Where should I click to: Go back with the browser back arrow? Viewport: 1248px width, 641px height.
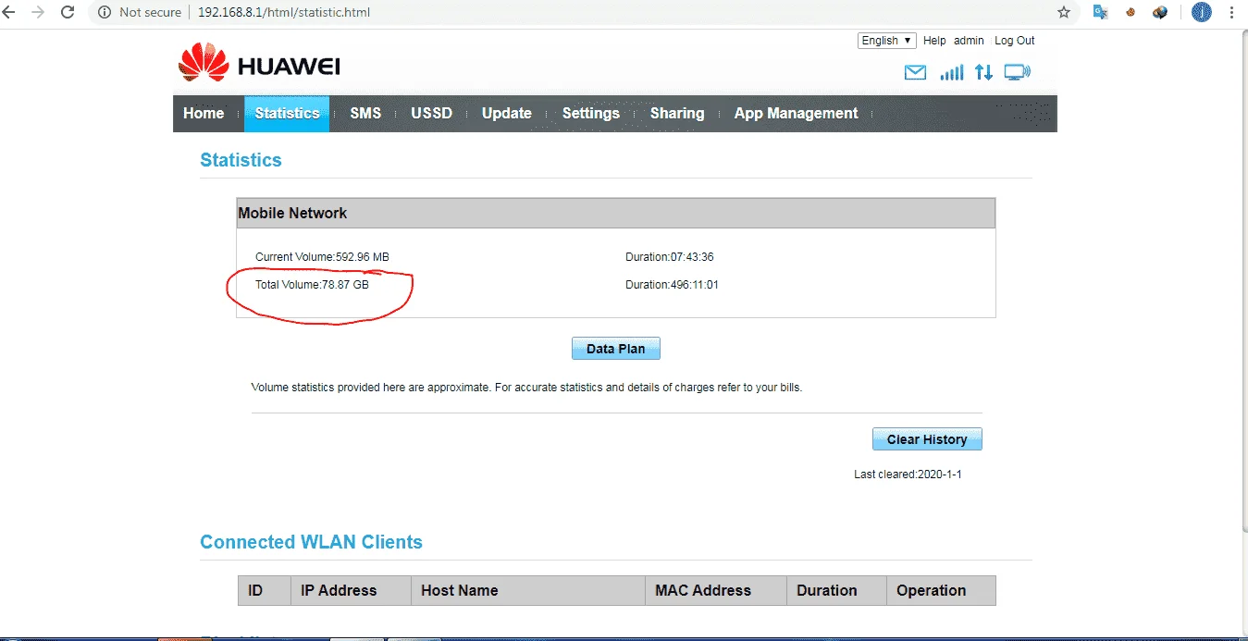9,13
